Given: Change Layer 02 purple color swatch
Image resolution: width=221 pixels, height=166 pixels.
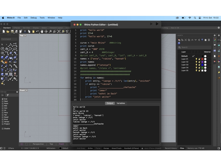Looking at the screenshot, I should [x=202, y=62].
